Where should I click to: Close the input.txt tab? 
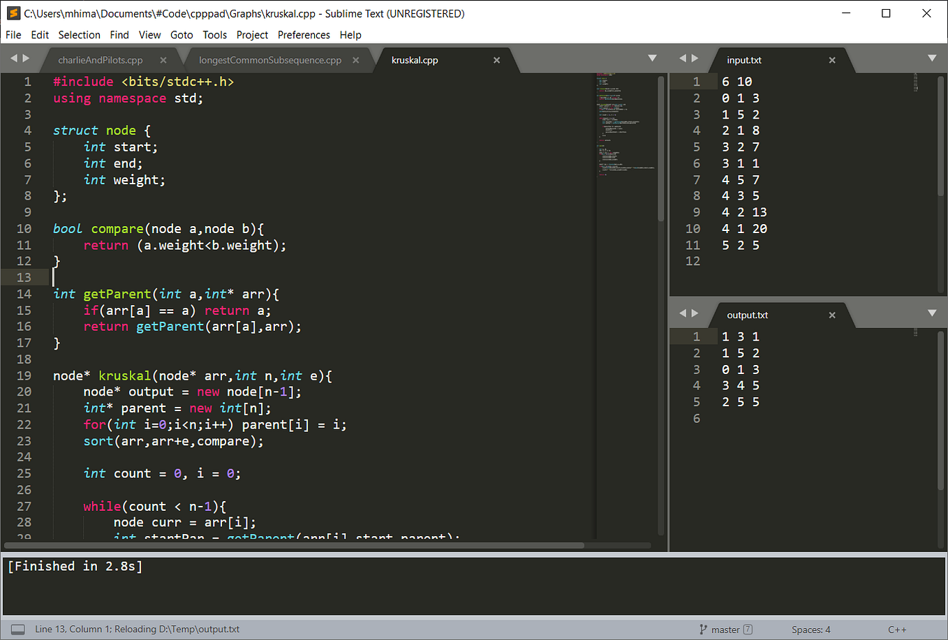pyautogui.click(x=831, y=60)
